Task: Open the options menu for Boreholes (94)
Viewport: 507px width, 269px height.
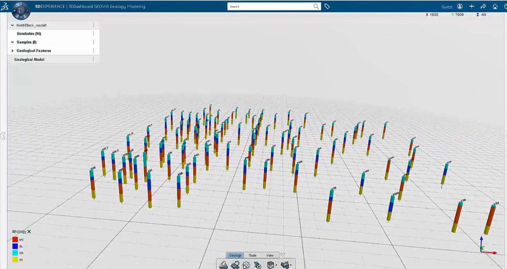Action: point(93,33)
